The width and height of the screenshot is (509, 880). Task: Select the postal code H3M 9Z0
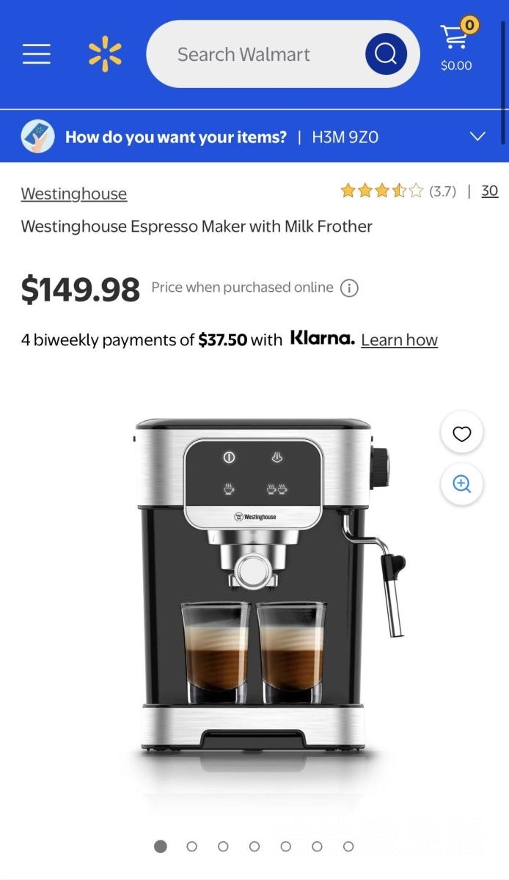click(x=345, y=137)
